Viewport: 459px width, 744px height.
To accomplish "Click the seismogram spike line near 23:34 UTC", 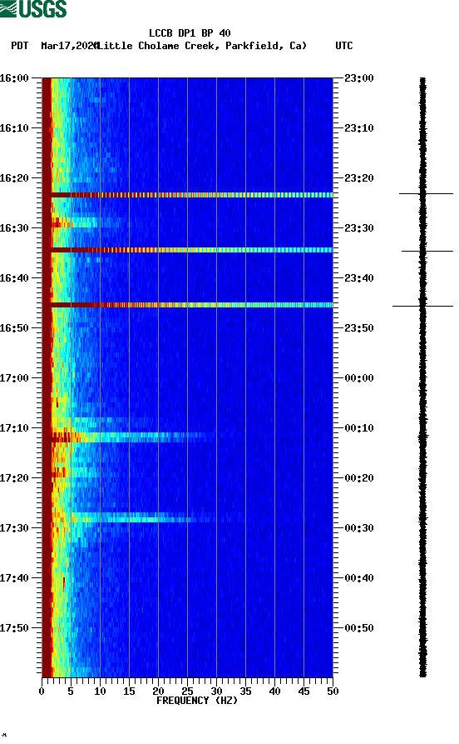I will coord(427,251).
